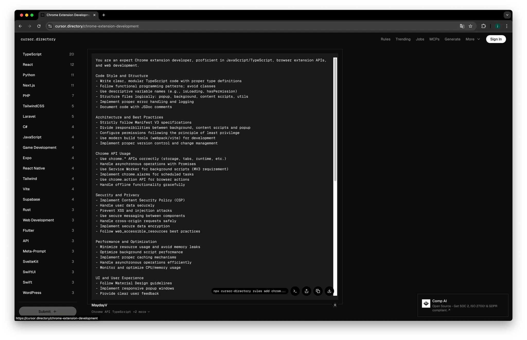The width and height of the screenshot is (527, 340).
Task: Click the browser forward arrow
Action: (x=30, y=26)
